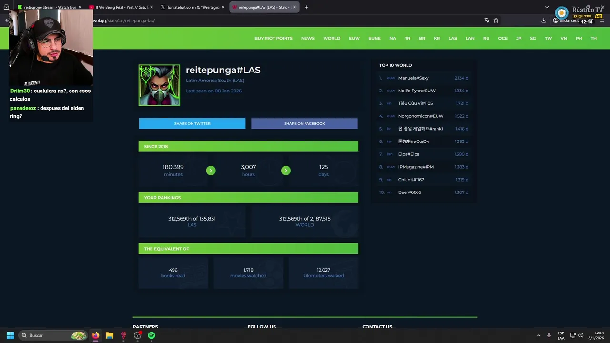
Task: Select JP region in navigation bar
Action: pyautogui.click(x=518, y=38)
